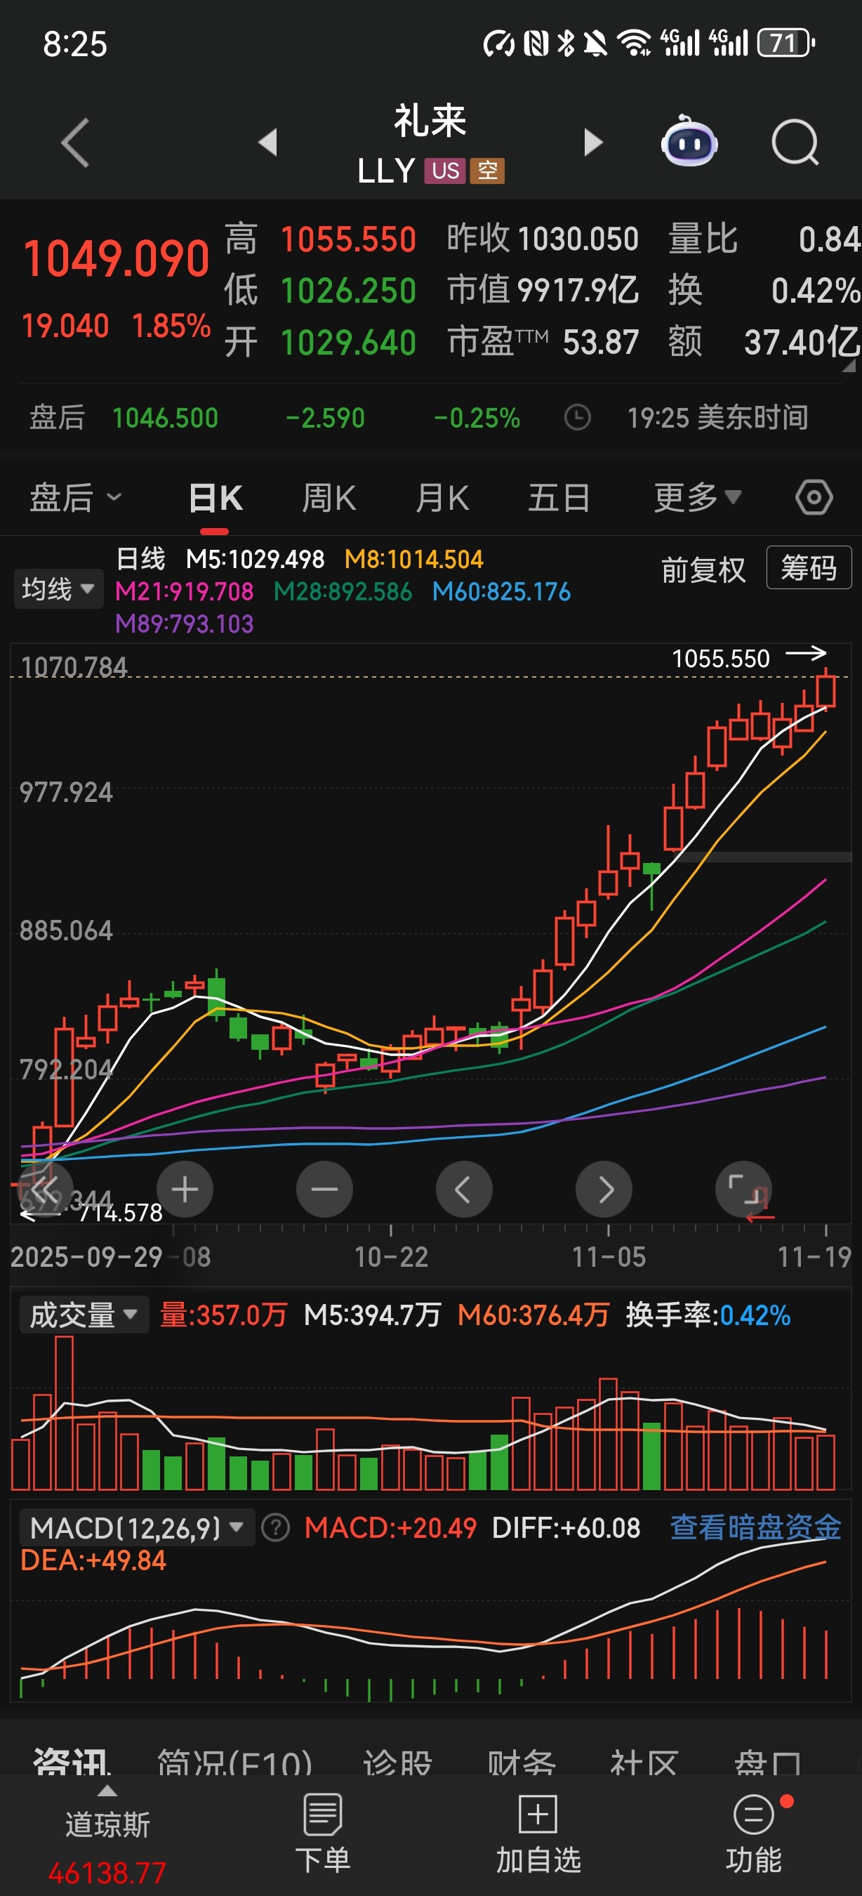Go to previous stock with left triangle

click(268, 141)
